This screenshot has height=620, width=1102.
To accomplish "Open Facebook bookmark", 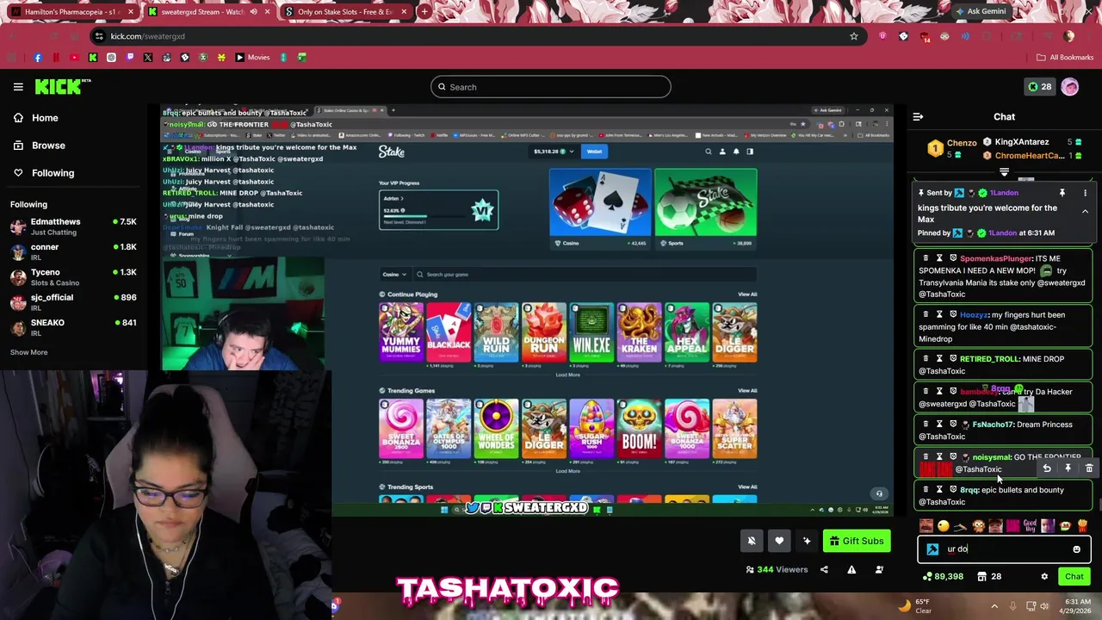I will pyautogui.click(x=37, y=58).
